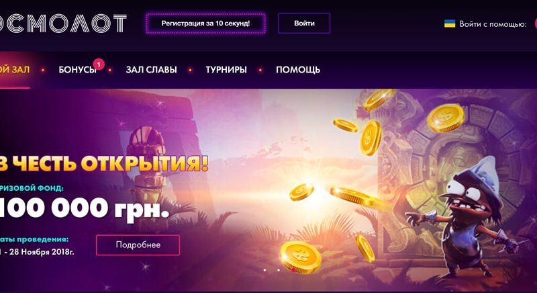Select the second carousel slide dot

pos(279,270)
